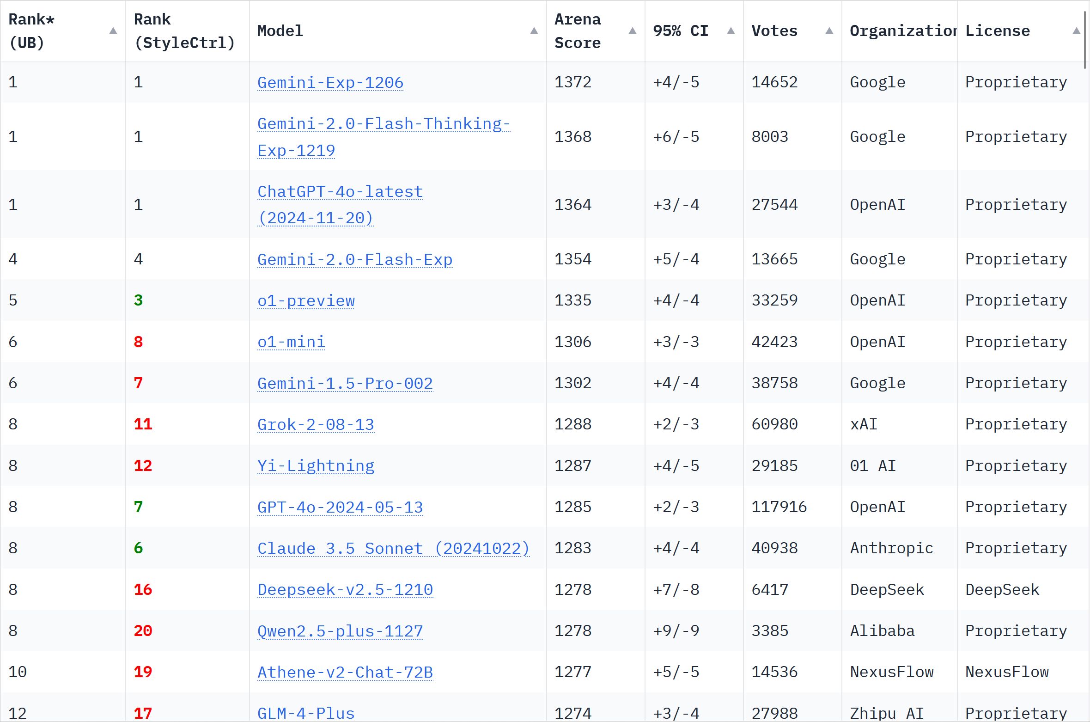Click Arena Score sort arrow
The width and height of the screenshot is (1090, 722).
[x=633, y=31]
